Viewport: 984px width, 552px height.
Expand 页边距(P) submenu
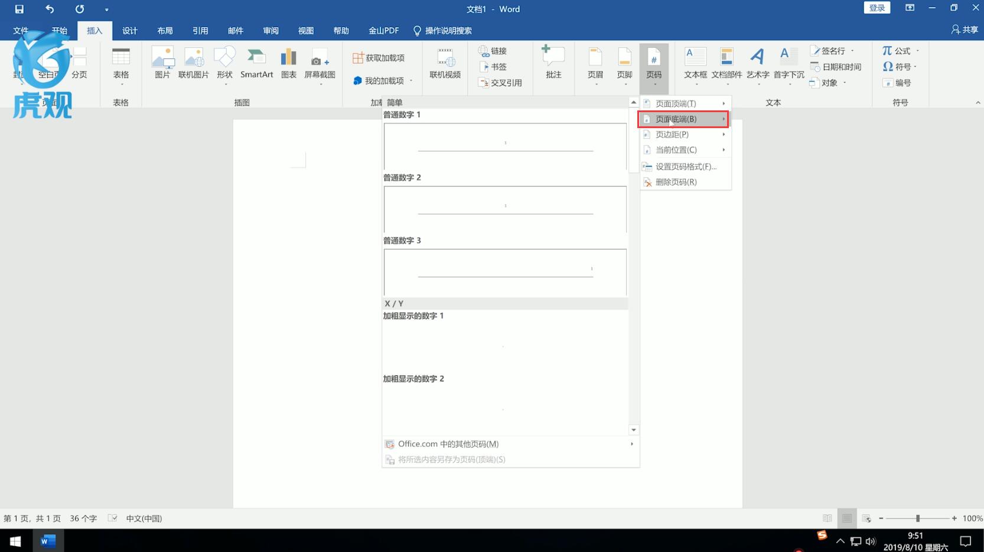pos(685,134)
